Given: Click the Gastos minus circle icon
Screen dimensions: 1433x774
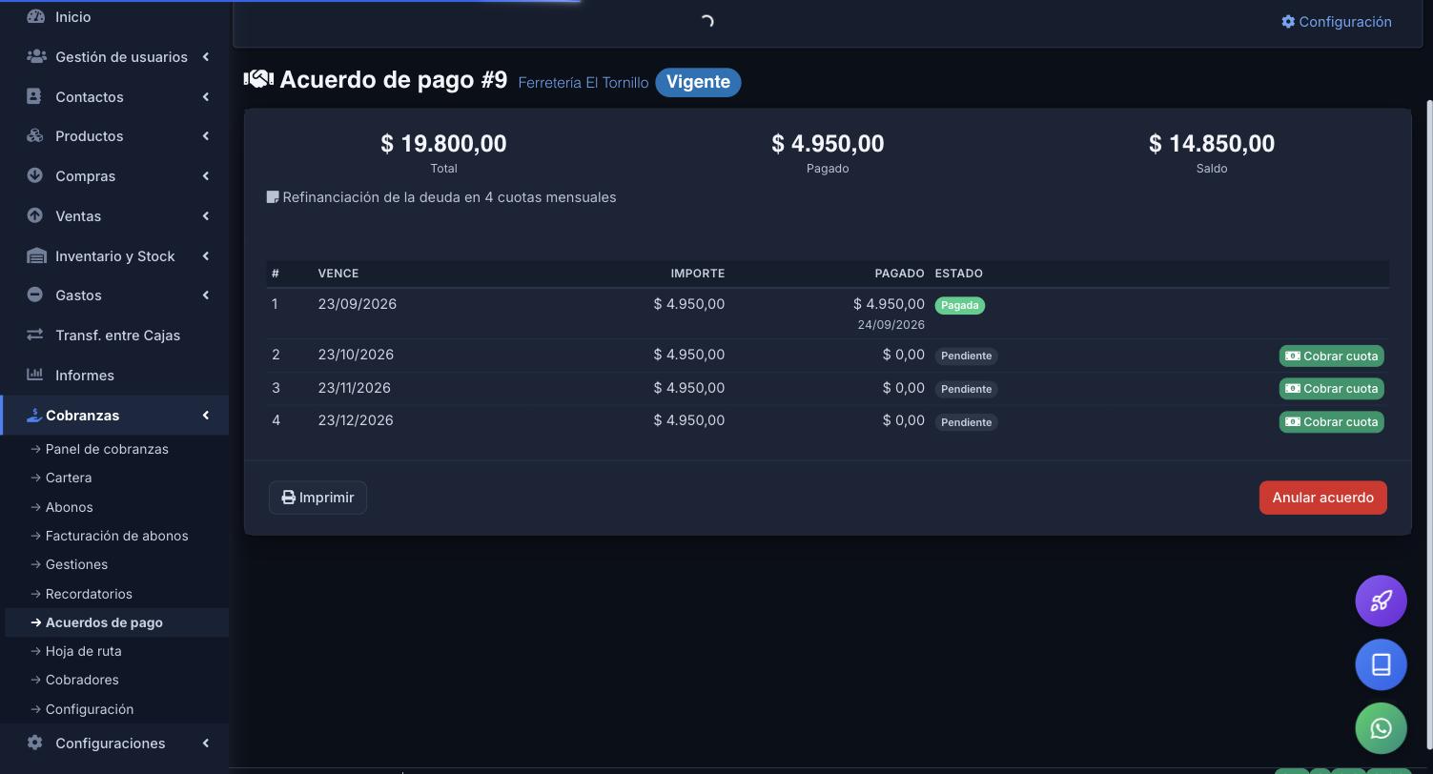Looking at the screenshot, I should [x=34, y=295].
